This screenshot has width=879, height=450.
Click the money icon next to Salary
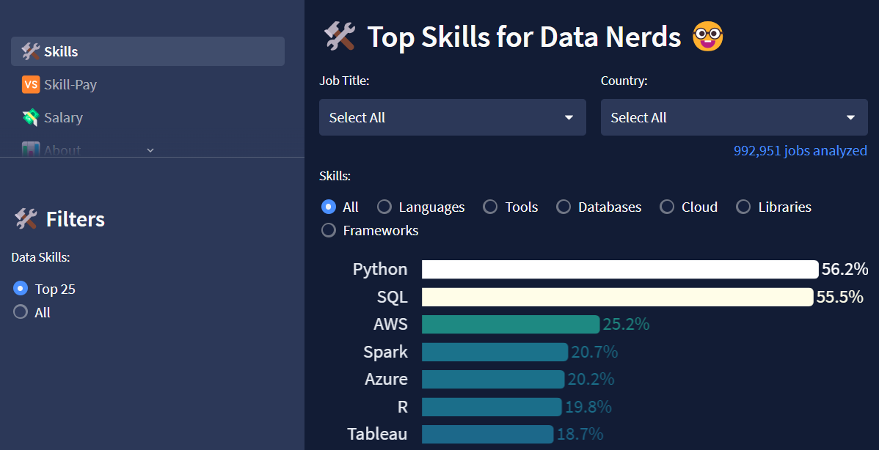(x=30, y=117)
